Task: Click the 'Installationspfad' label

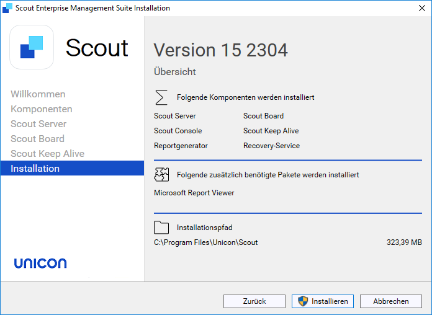Action: (205, 228)
